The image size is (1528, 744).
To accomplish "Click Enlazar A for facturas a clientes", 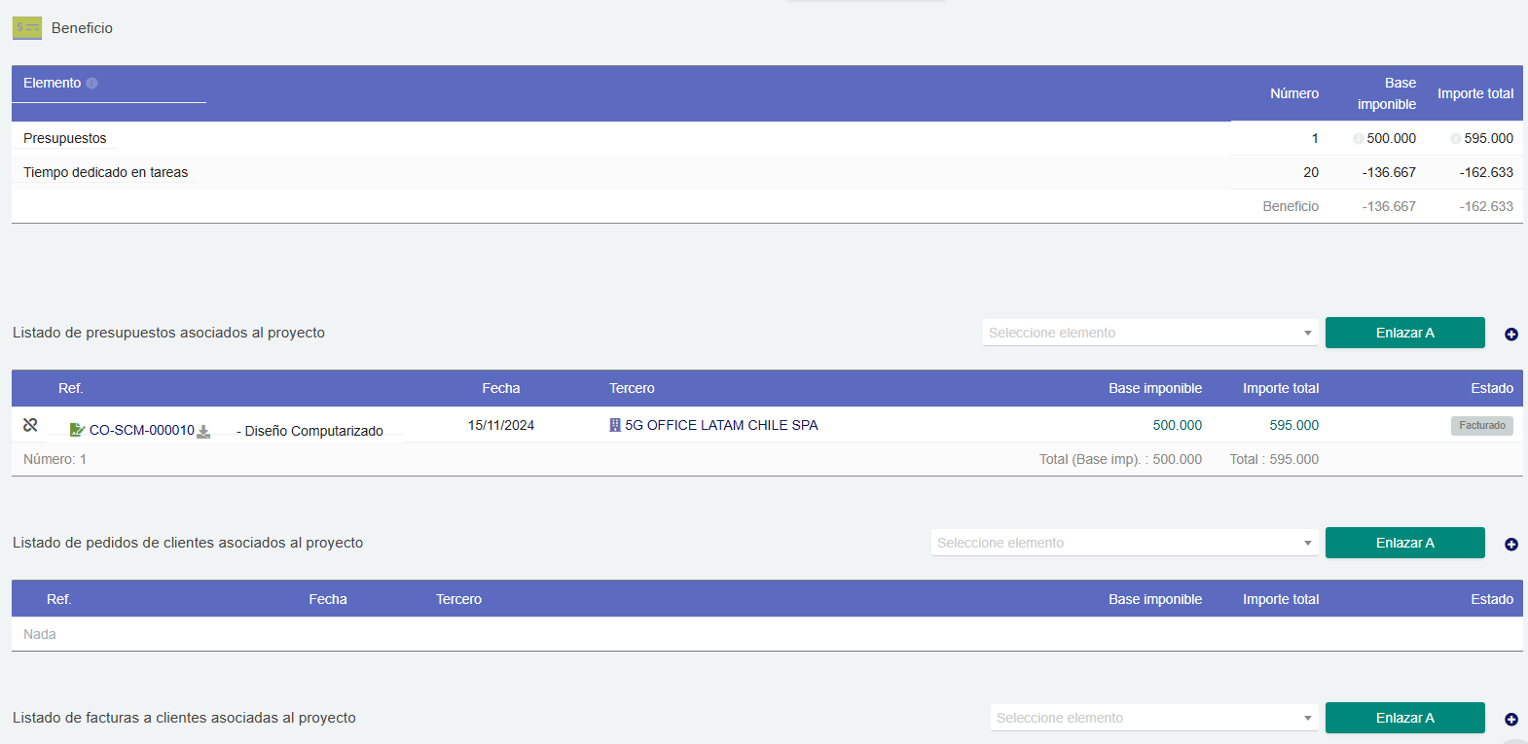I will [x=1405, y=718].
